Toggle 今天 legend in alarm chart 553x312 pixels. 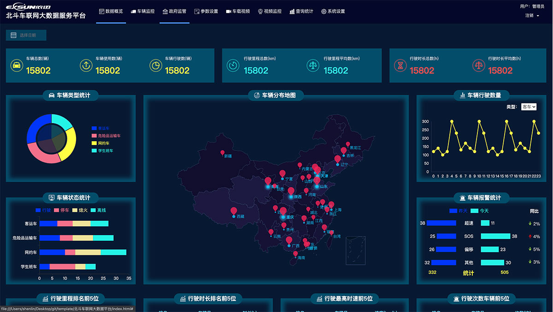480,211
